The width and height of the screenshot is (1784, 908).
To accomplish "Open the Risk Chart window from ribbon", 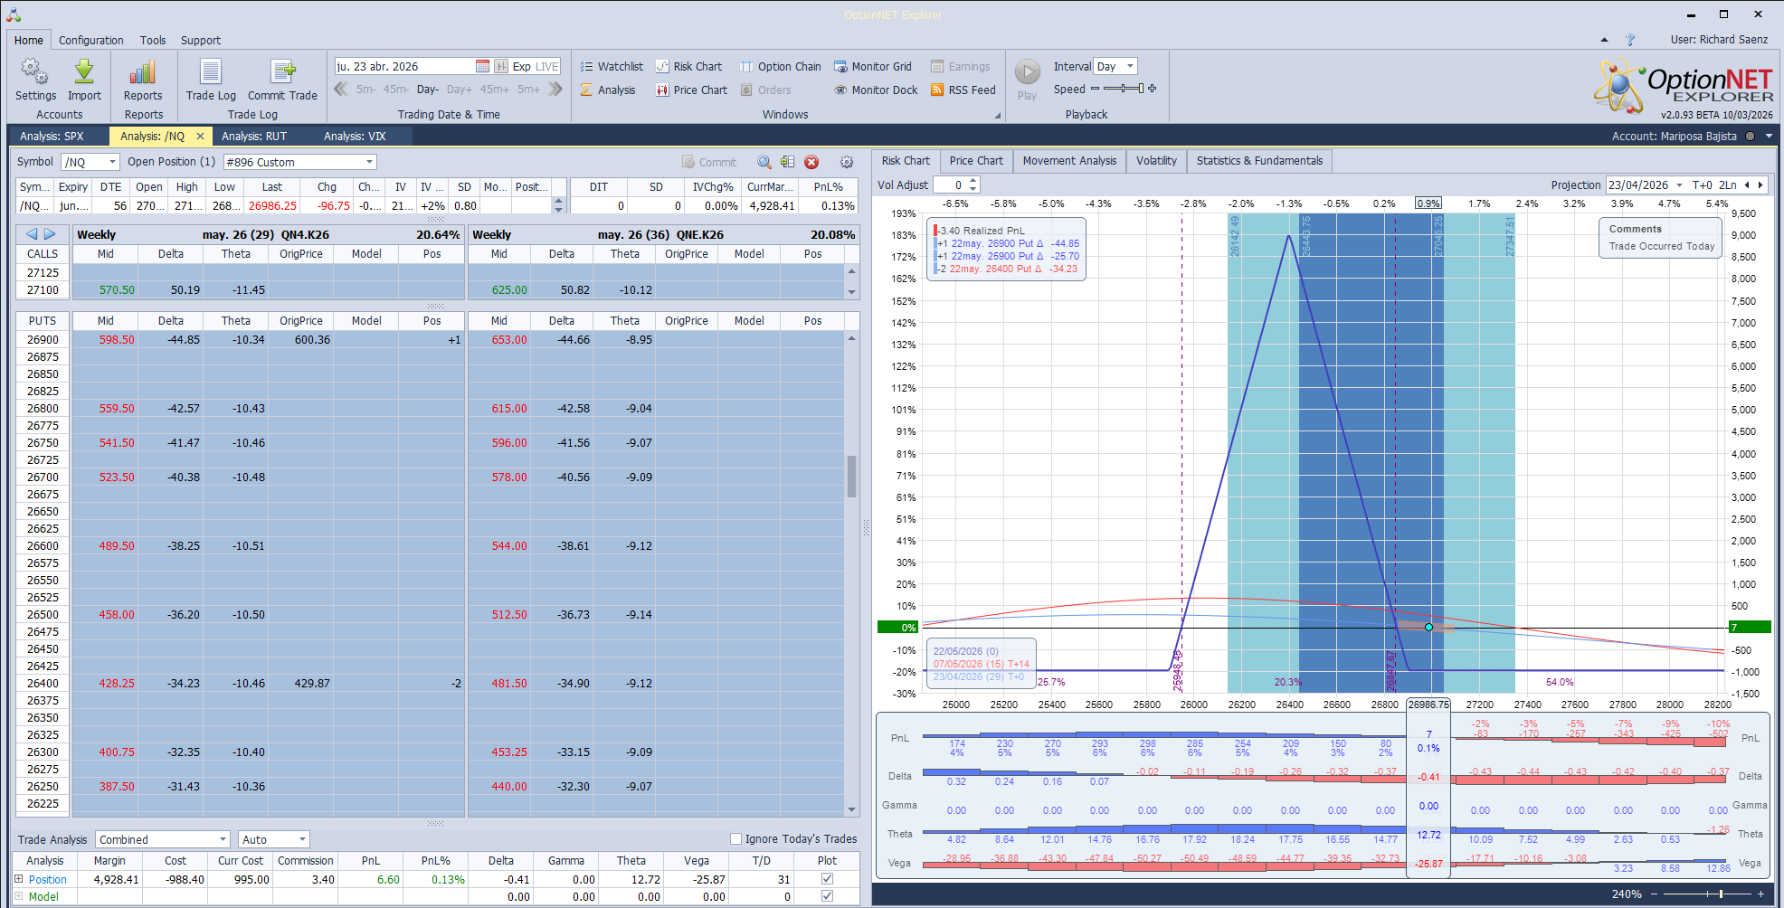I will tap(688, 66).
